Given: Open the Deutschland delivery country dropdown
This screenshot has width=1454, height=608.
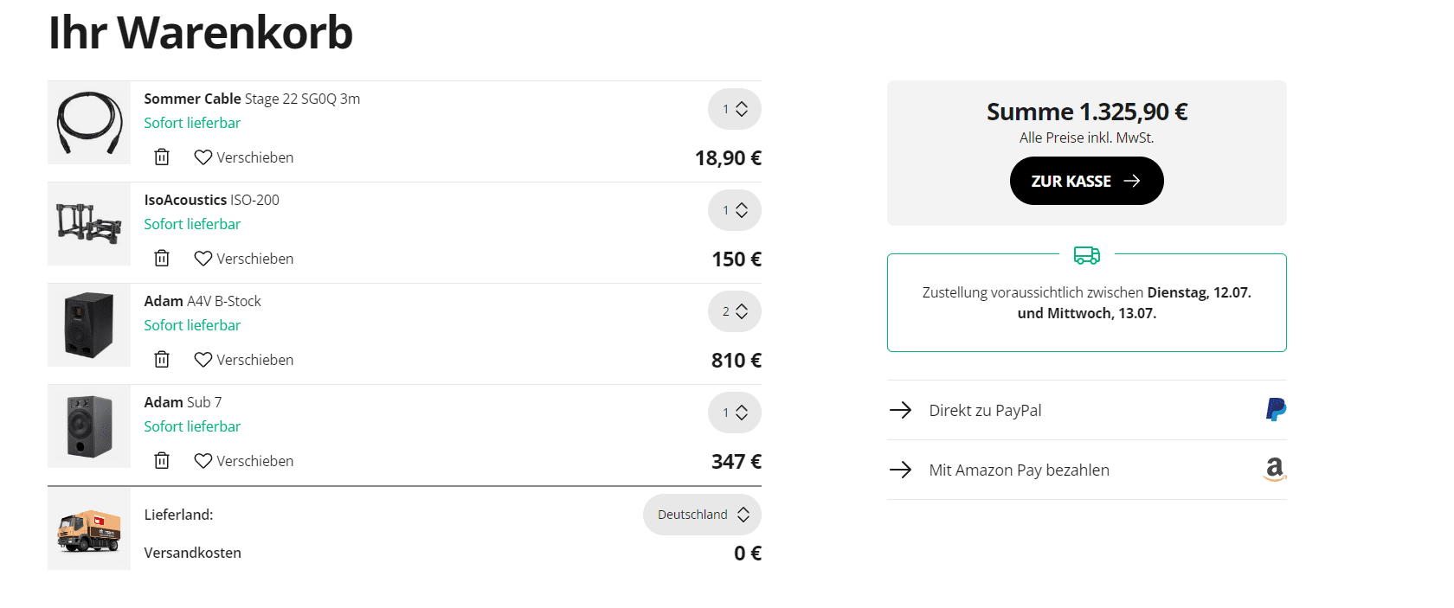Looking at the screenshot, I should tap(702, 515).
